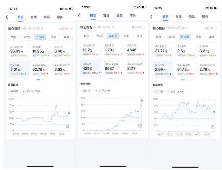This screenshot has height=170, width=222.
Task: Tap the chart data point for 成交人数 916
Action: 214,112
